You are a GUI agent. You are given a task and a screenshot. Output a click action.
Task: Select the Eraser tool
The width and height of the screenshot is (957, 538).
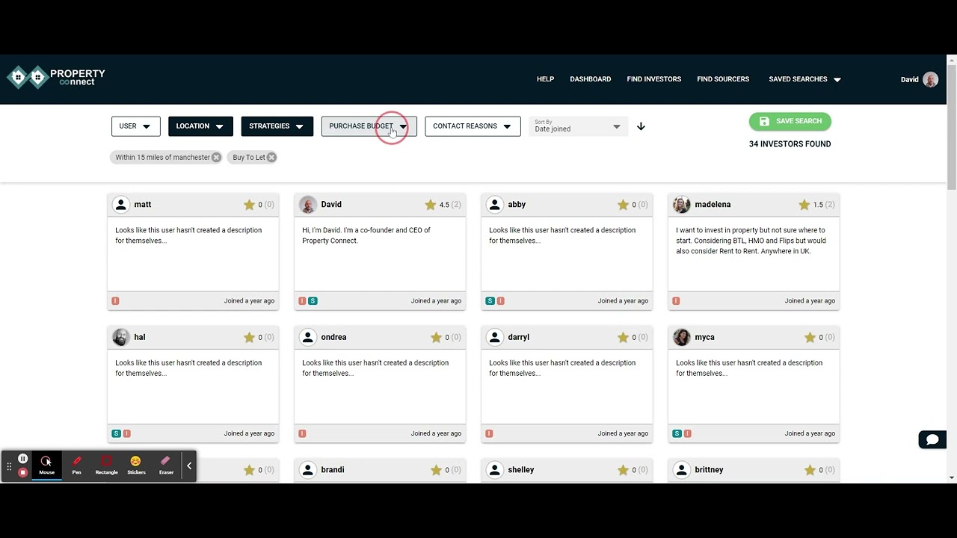pos(166,466)
